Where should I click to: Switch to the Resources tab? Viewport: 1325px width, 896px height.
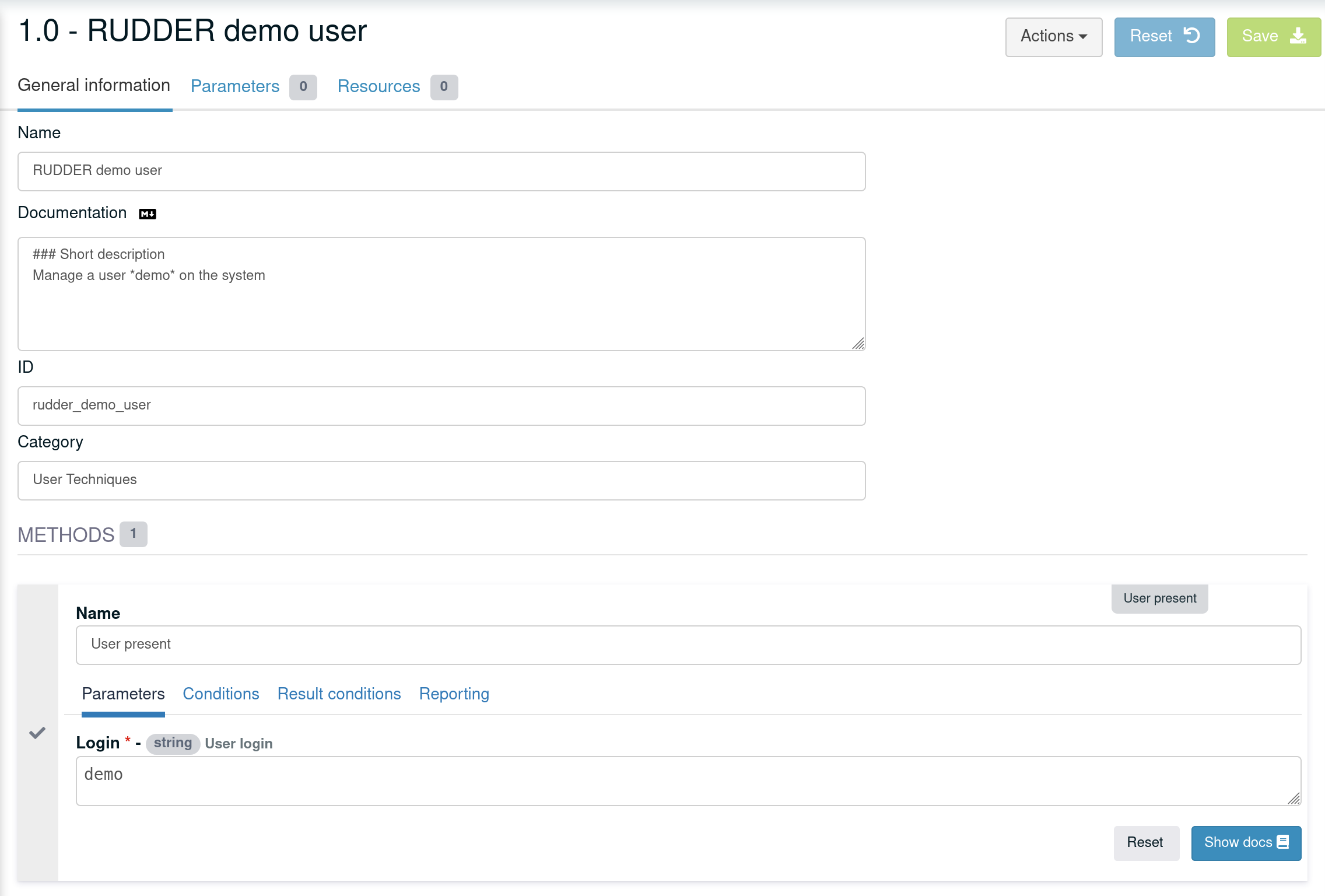[378, 86]
